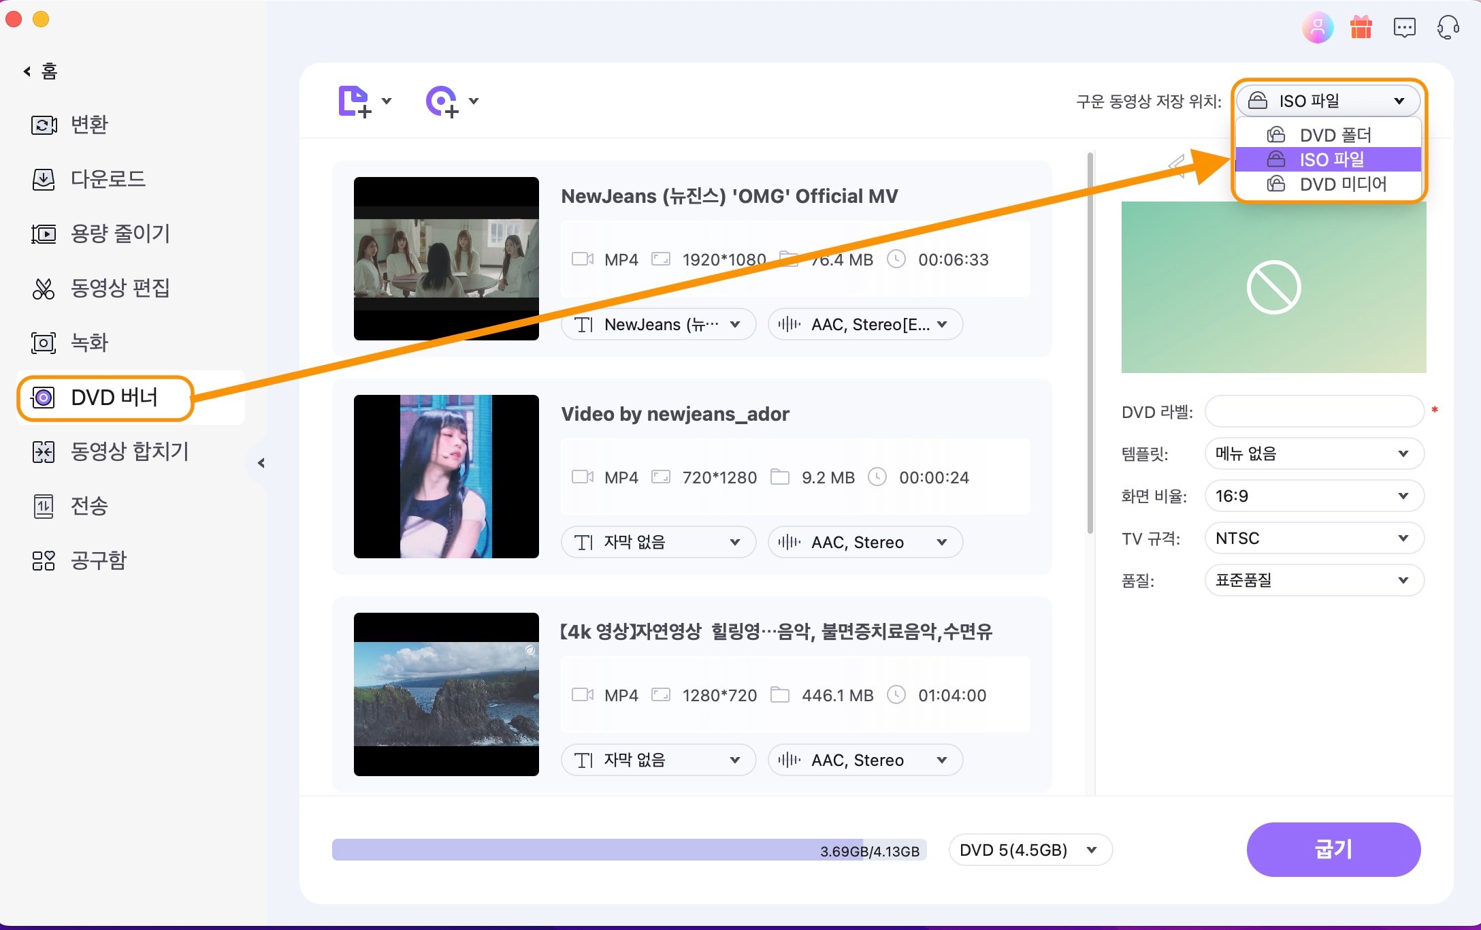
Task: Open AAC, Stereo dropdown for 4k 자연영상
Action: (865, 760)
